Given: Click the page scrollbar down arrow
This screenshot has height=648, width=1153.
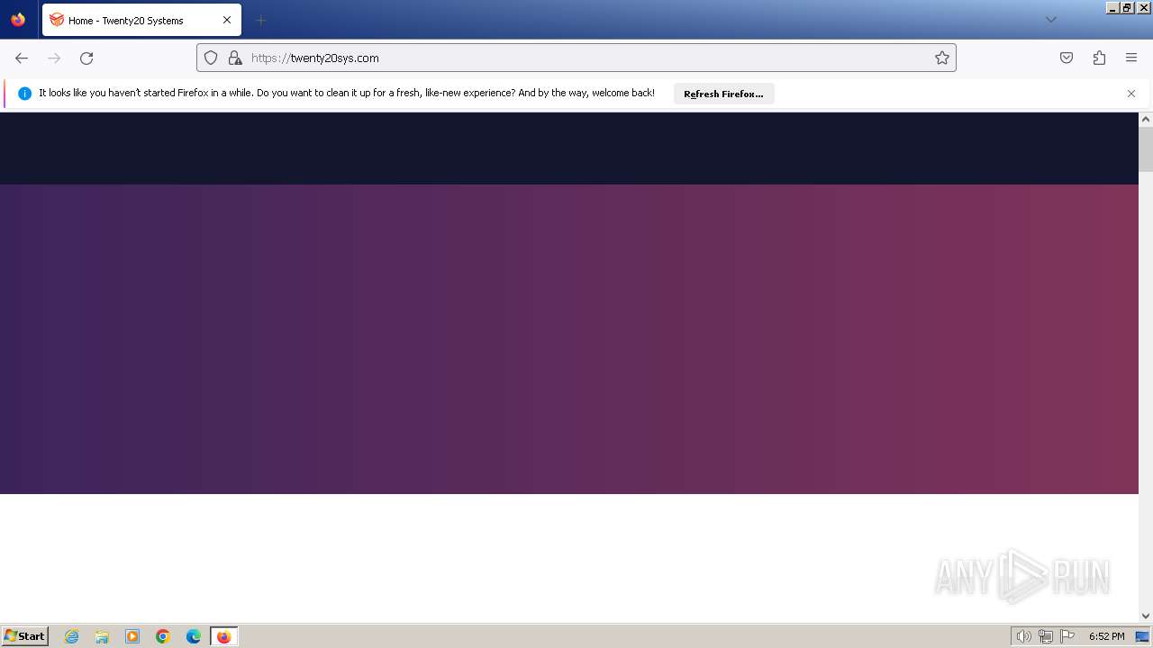Looking at the screenshot, I should tap(1146, 616).
